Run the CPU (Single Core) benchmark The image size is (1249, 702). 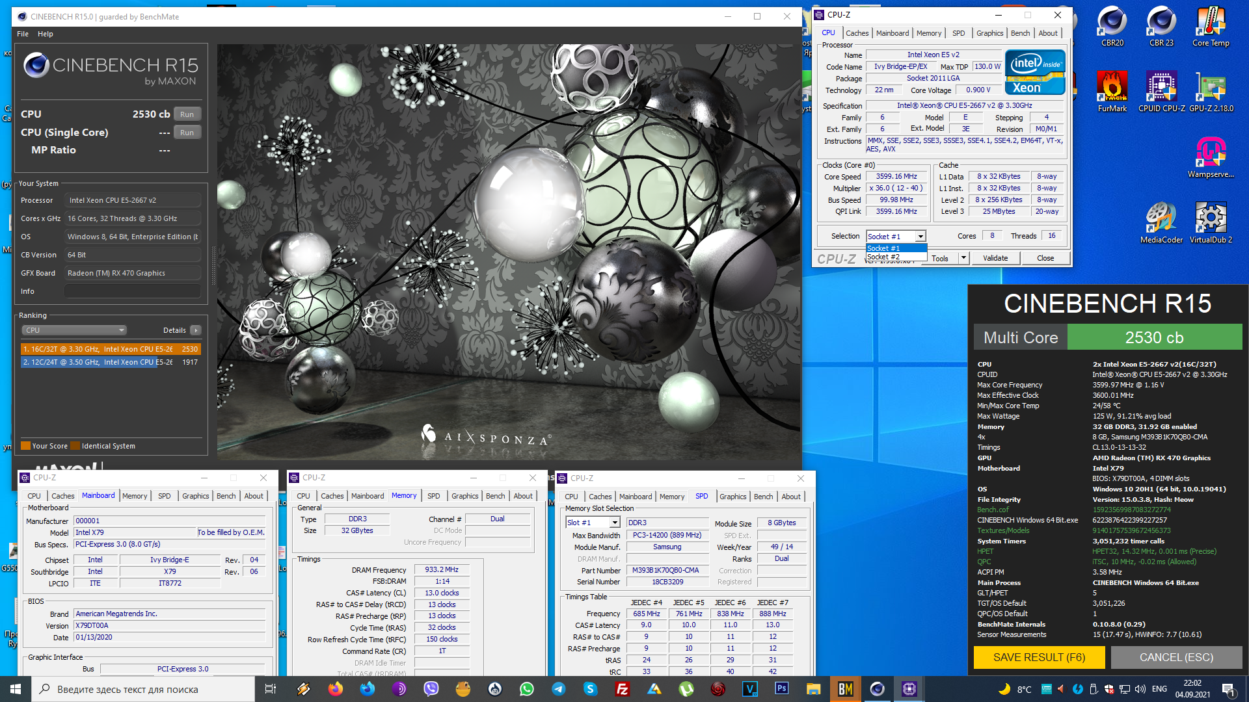coord(187,133)
